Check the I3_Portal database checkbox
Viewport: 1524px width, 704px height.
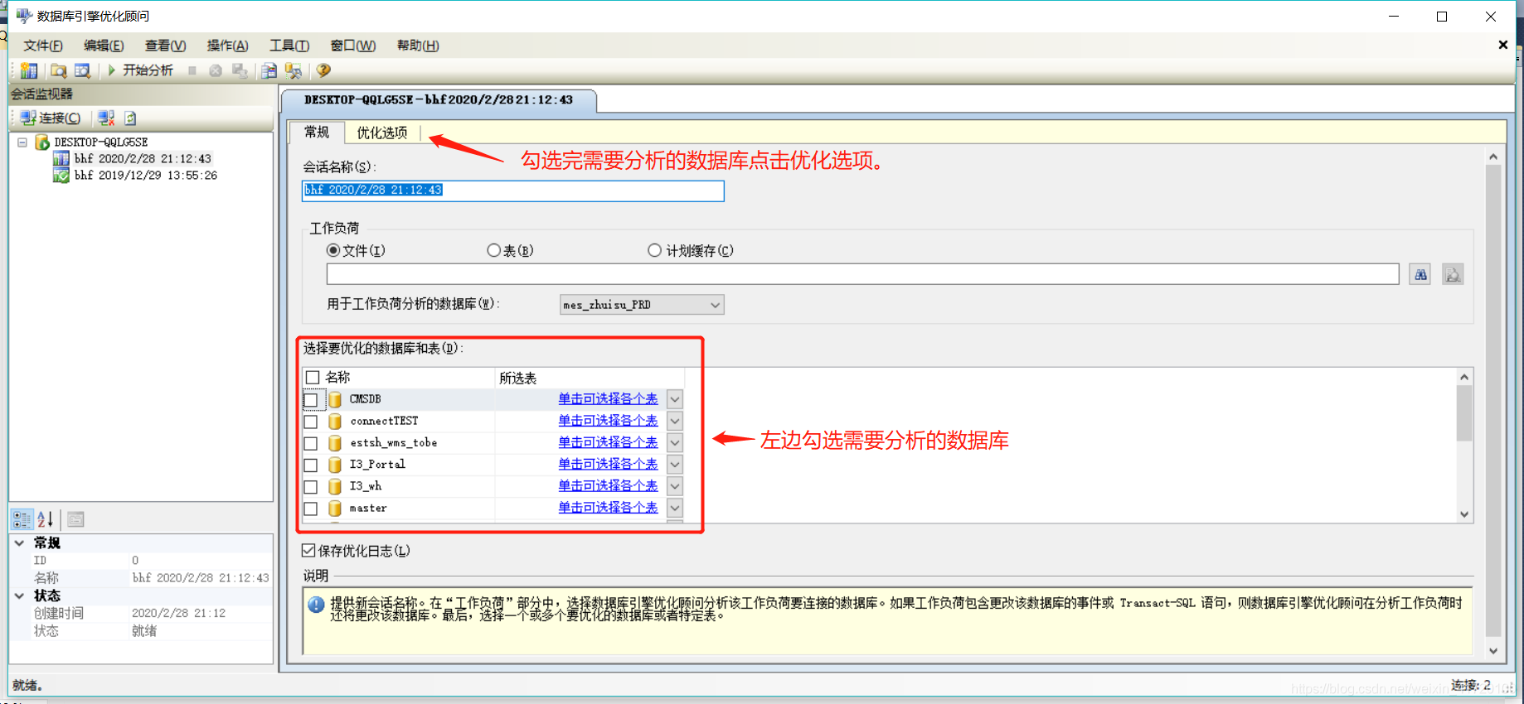point(311,465)
